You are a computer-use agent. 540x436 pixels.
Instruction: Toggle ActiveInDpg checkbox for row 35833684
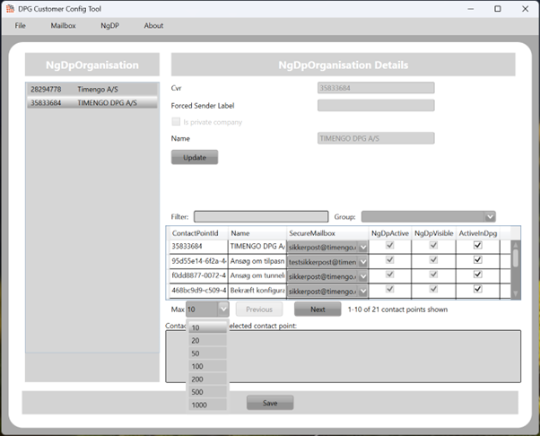478,246
